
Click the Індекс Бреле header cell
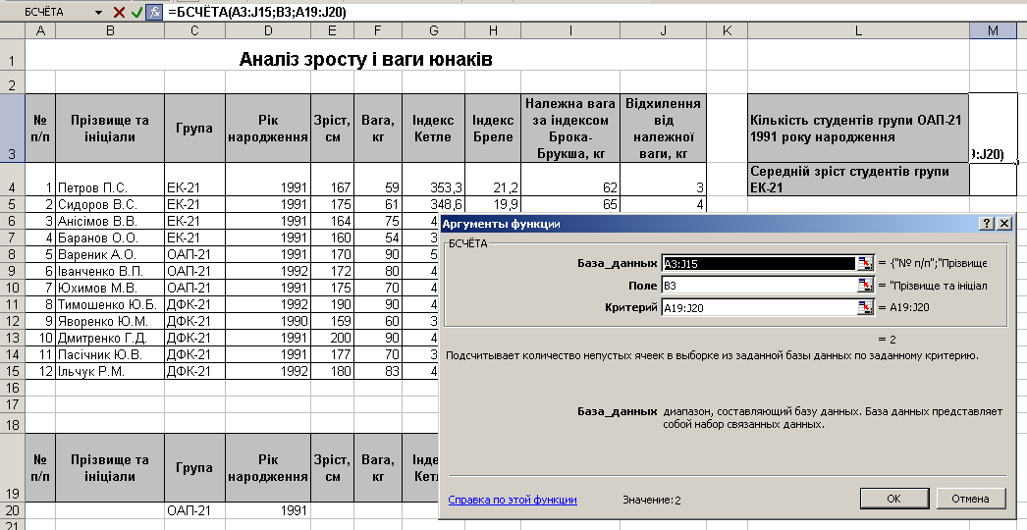point(493,128)
